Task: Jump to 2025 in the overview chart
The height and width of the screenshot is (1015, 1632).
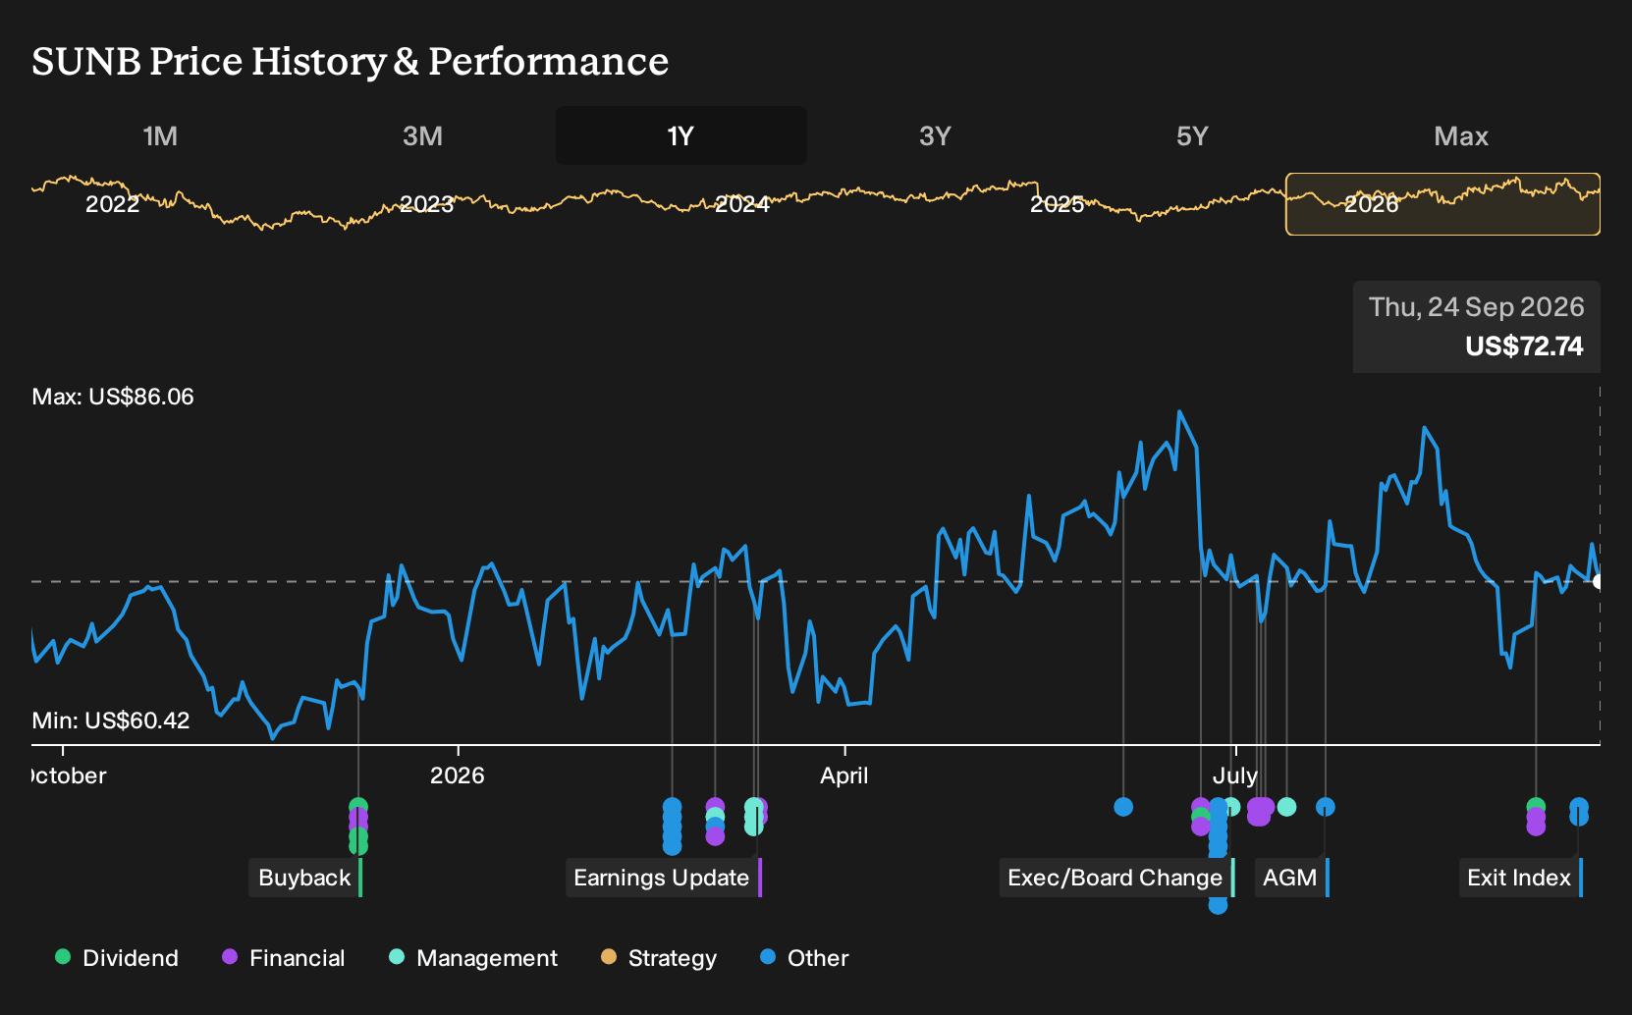Action: [1058, 204]
